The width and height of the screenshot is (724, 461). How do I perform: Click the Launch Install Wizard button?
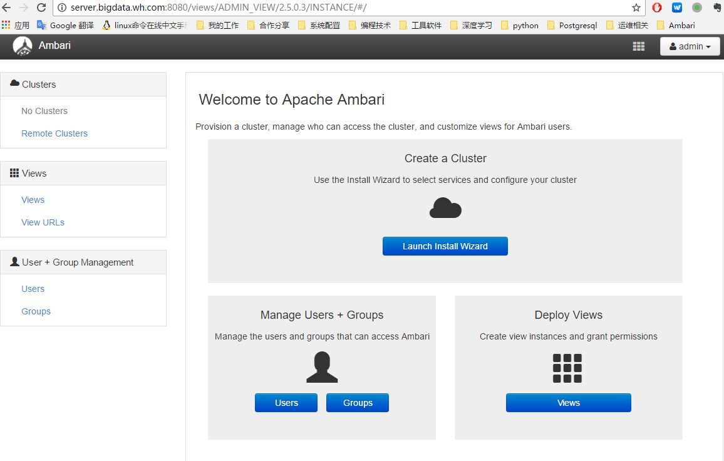445,246
